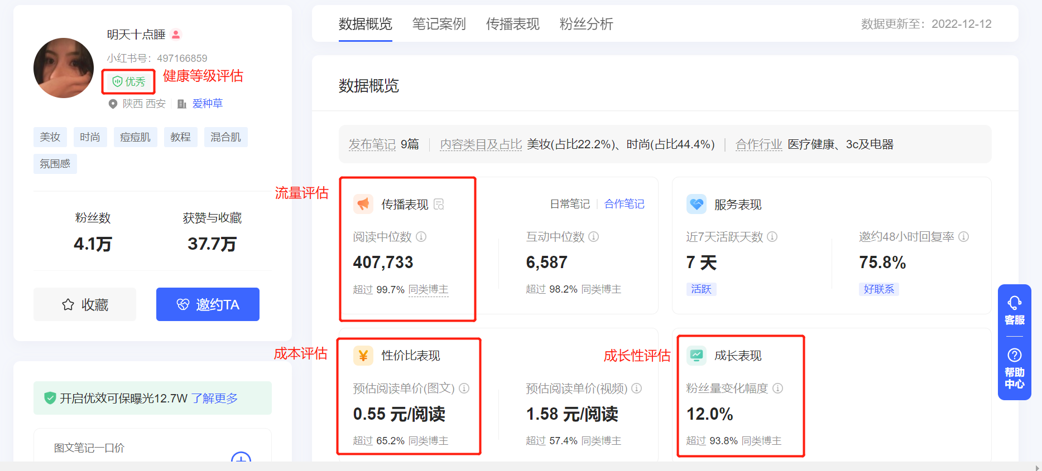
Task: Click the 12.0% fan growth value
Action: (x=709, y=414)
